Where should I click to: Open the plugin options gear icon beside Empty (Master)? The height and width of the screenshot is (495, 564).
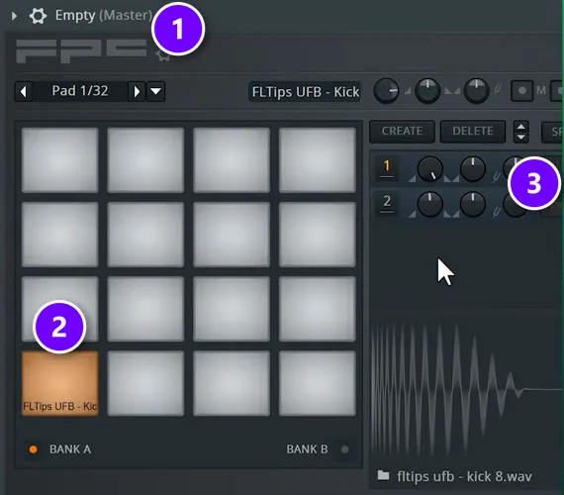pyautogui.click(x=38, y=16)
